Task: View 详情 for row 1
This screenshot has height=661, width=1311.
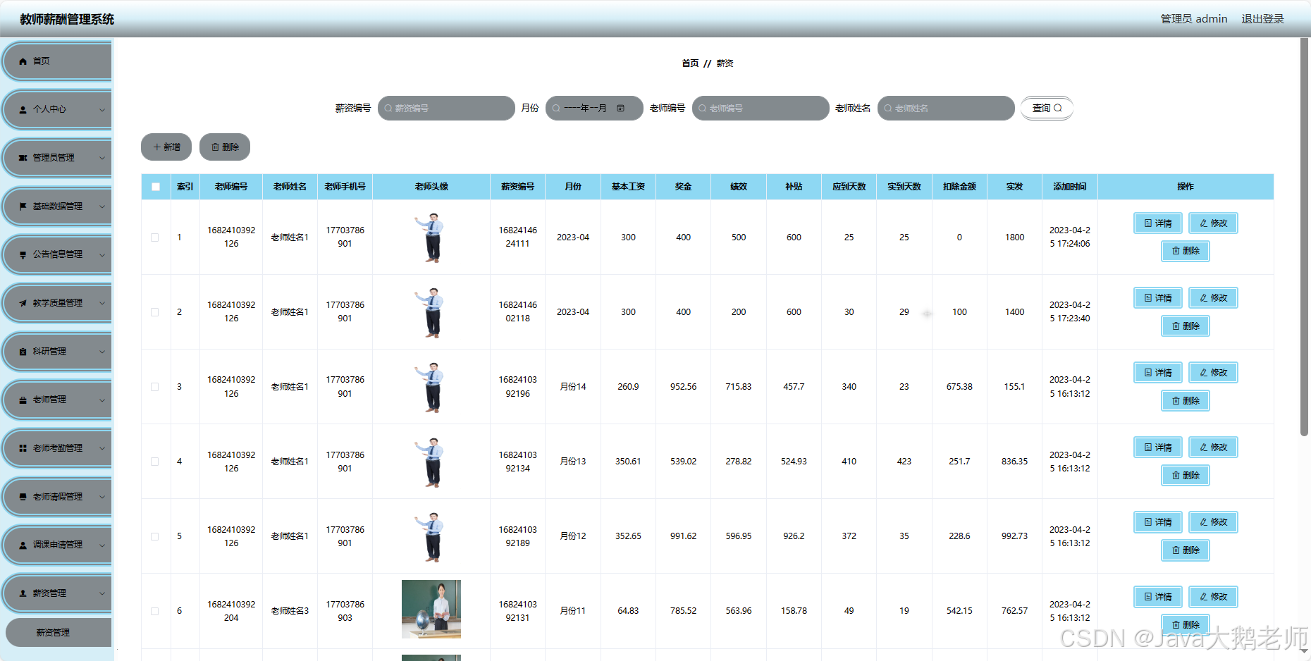Action: coord(1158,223)
